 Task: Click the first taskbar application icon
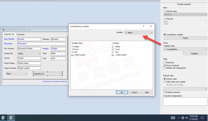pyautogui.click(x=3, y=118)
